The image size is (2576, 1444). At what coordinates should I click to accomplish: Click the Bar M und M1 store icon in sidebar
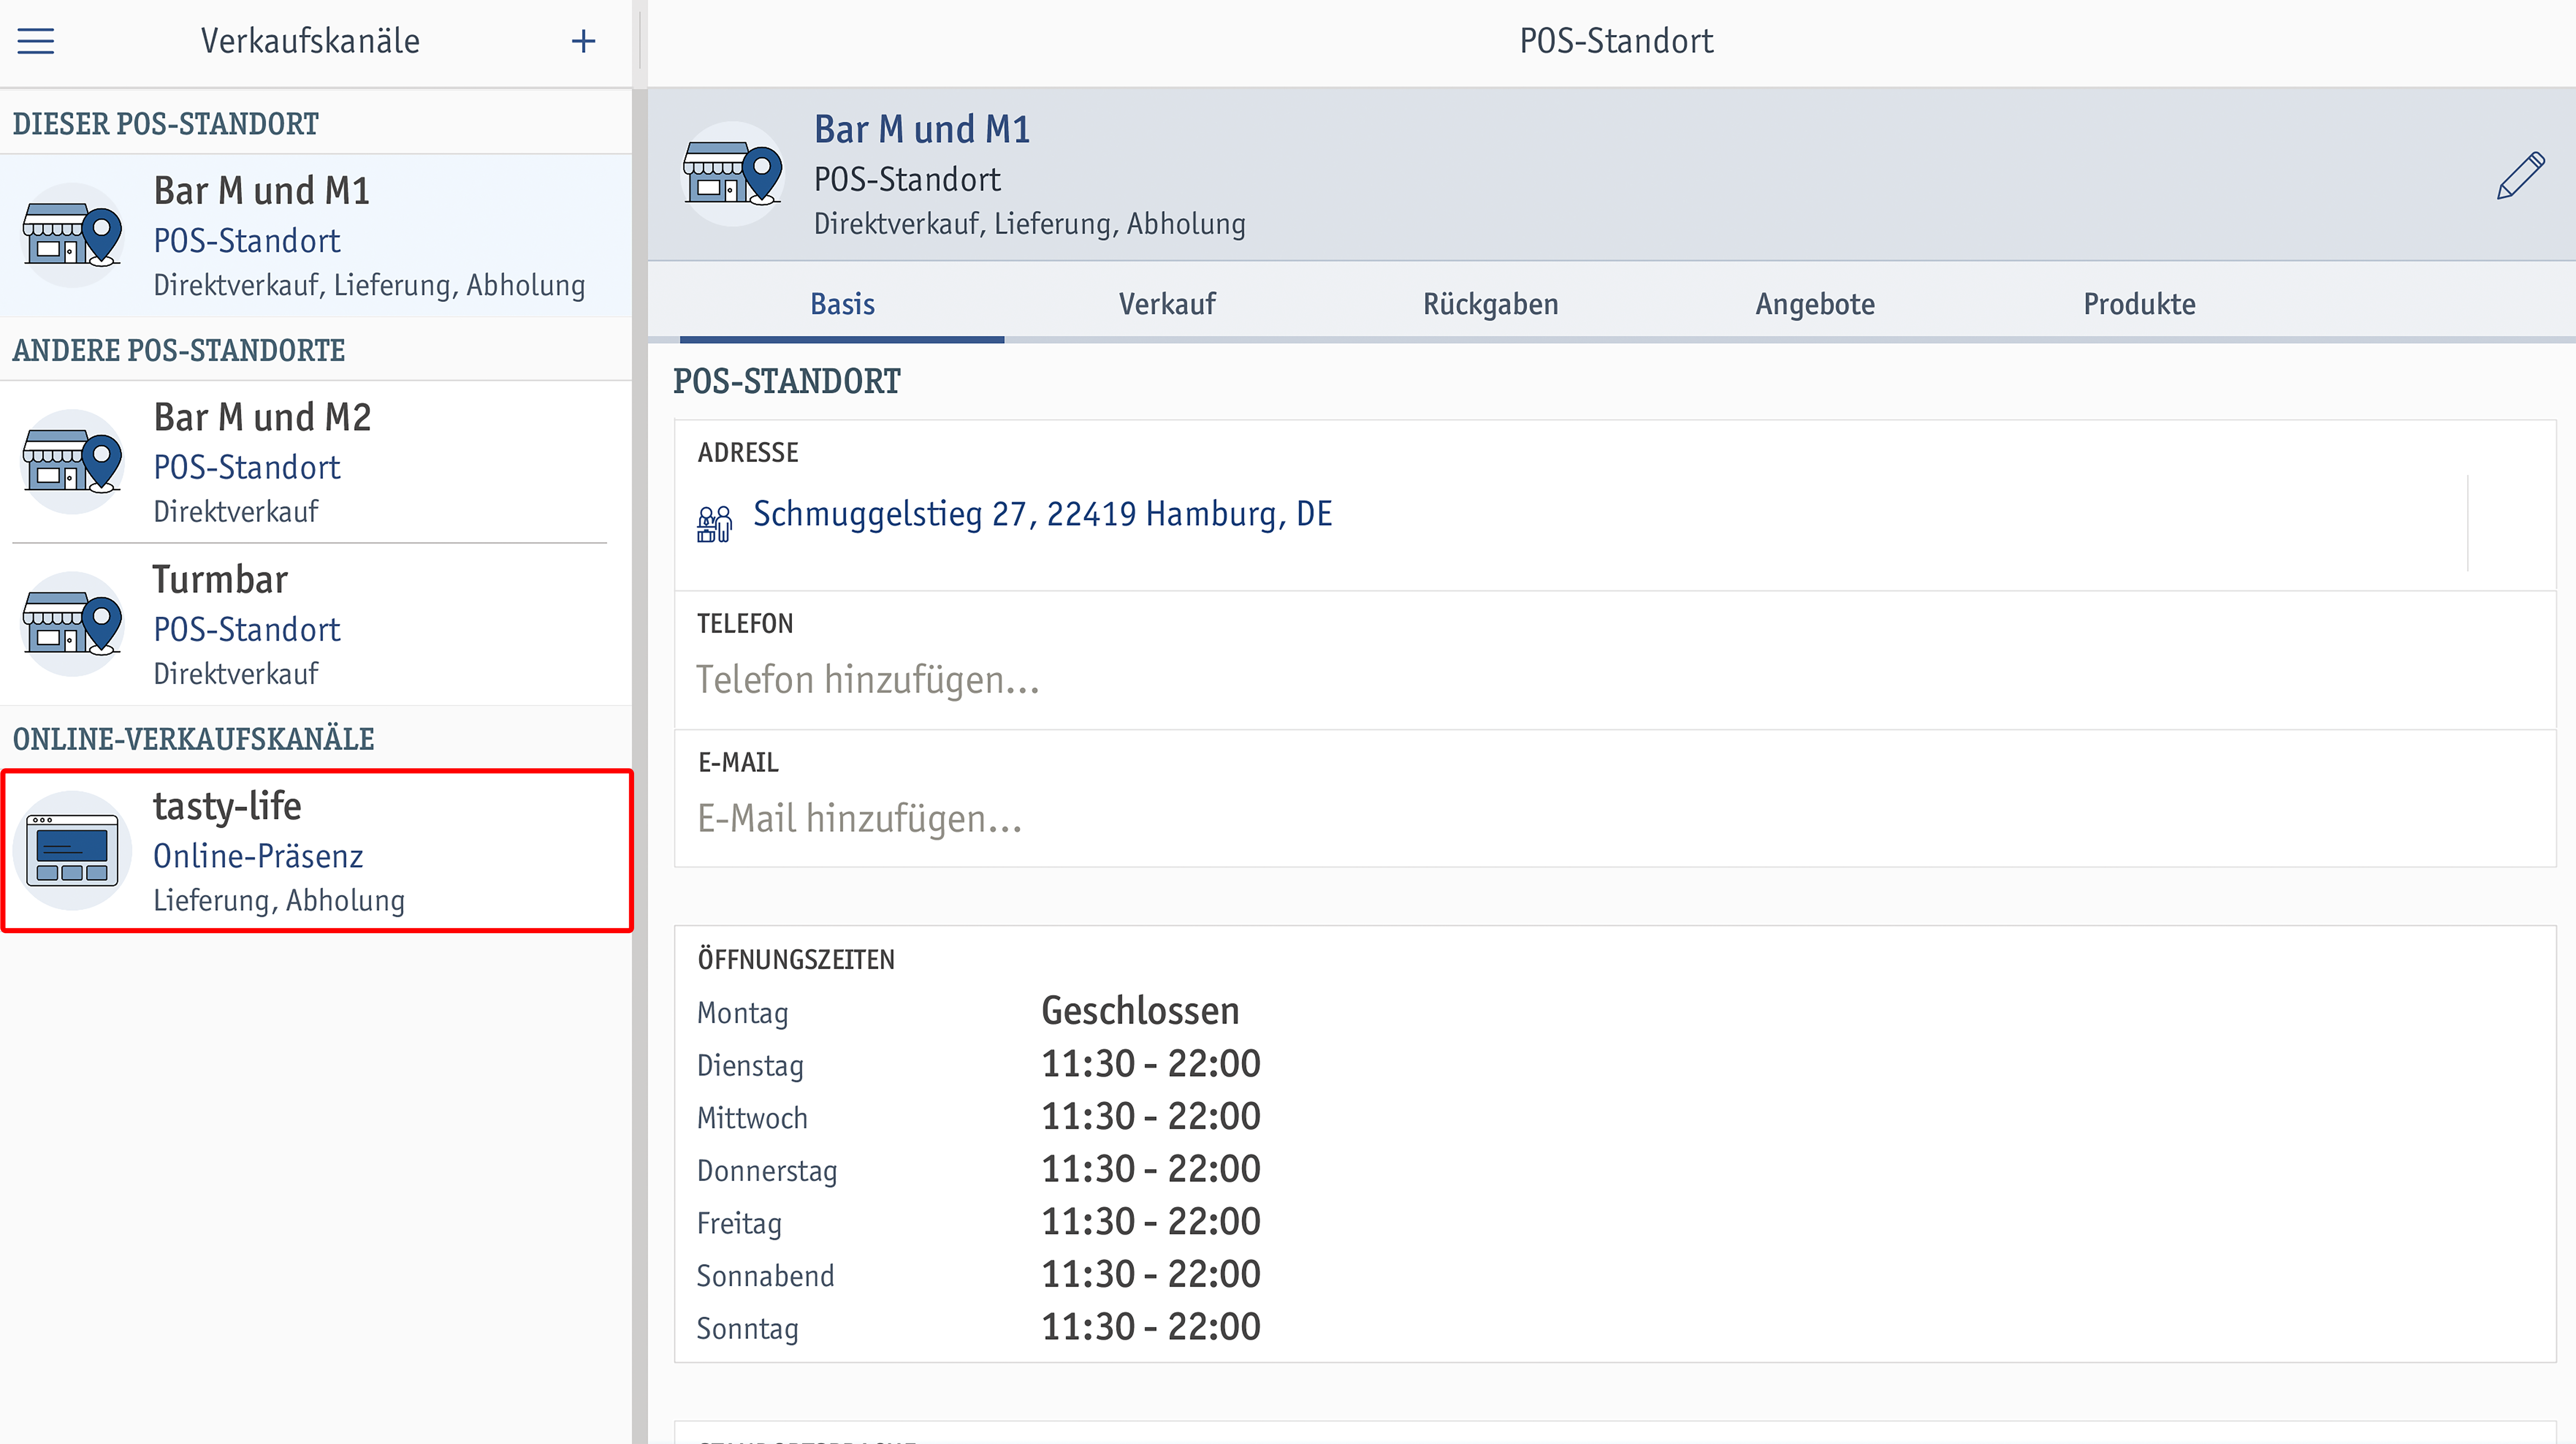tap(72, 235)
